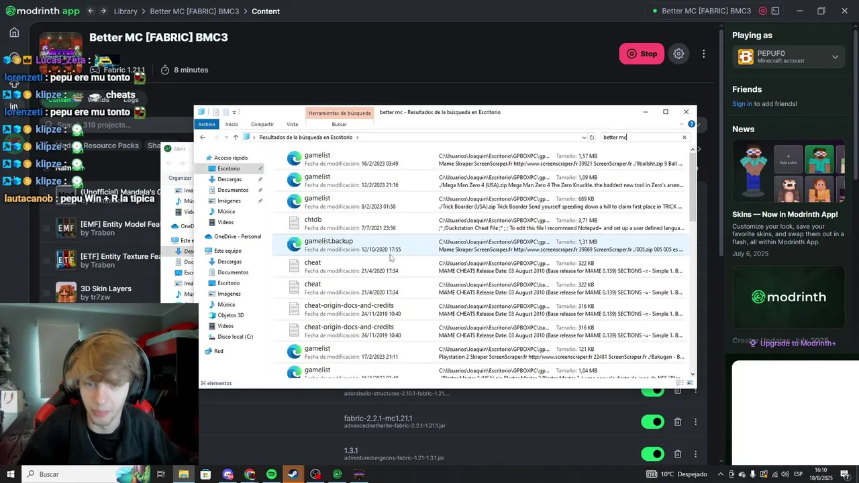
Task: Select Red in the Explorer navigation pane
Action: point(219,351)
